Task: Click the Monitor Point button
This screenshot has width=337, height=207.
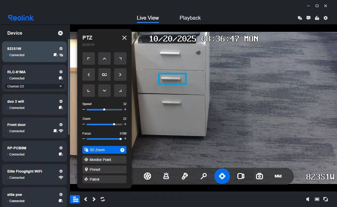Action: pos(104,160)
